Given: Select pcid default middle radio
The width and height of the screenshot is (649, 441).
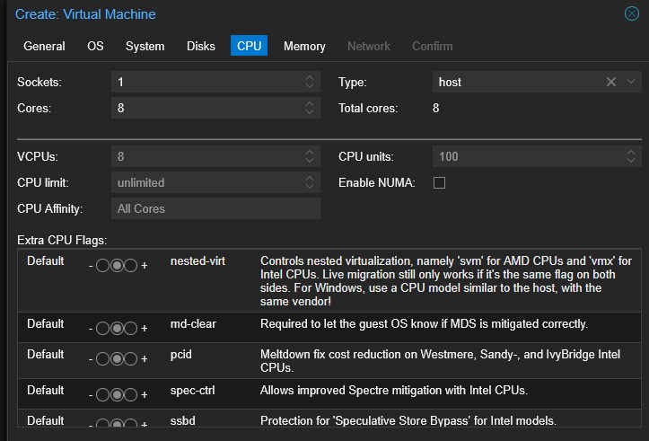Looking at the screenshot, I should click(117, 358).
